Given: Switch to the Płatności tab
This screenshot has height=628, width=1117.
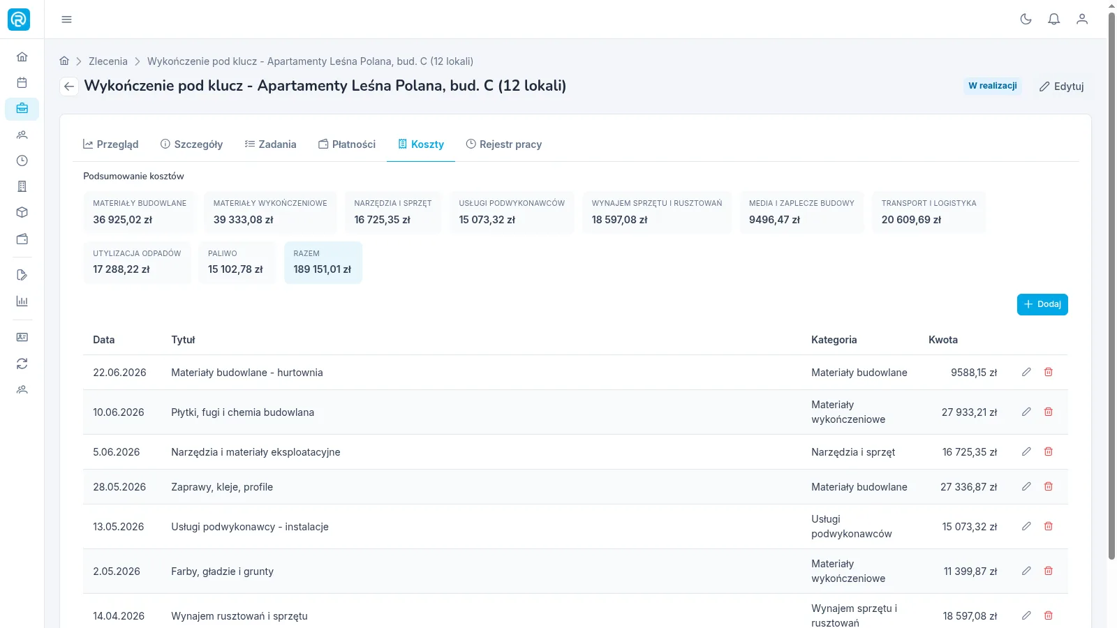Looking at the screenshot, I should pos(347,144).
